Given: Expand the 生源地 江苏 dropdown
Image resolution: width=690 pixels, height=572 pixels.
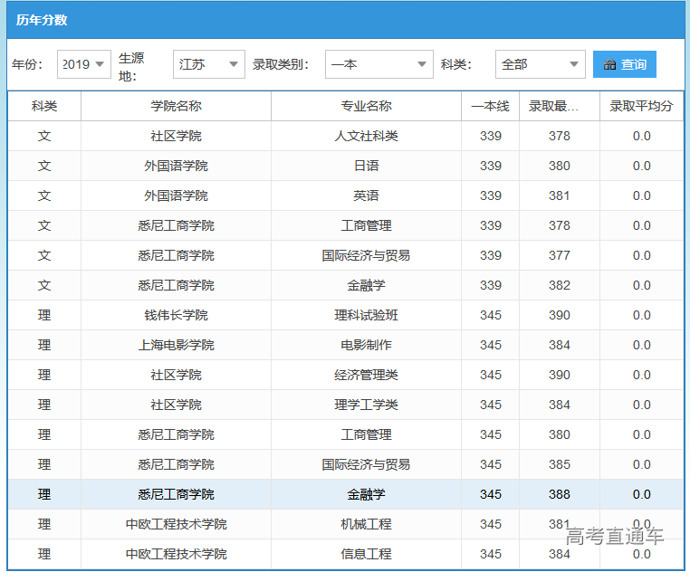Looking at the screenshot, I should (208, 64).
